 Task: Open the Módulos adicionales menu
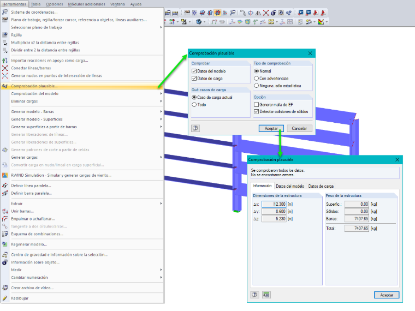coord(86,4)
